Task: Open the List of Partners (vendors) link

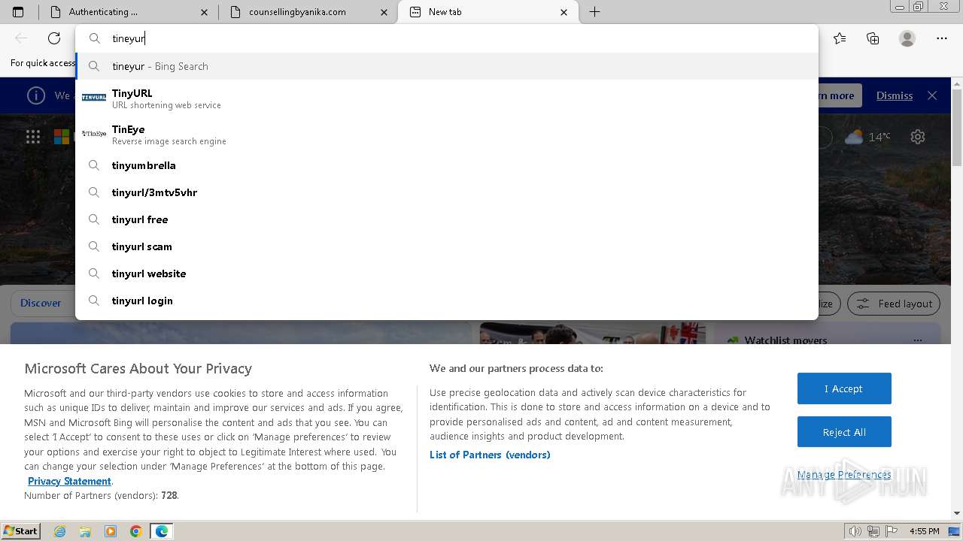Action: point(490,455)
